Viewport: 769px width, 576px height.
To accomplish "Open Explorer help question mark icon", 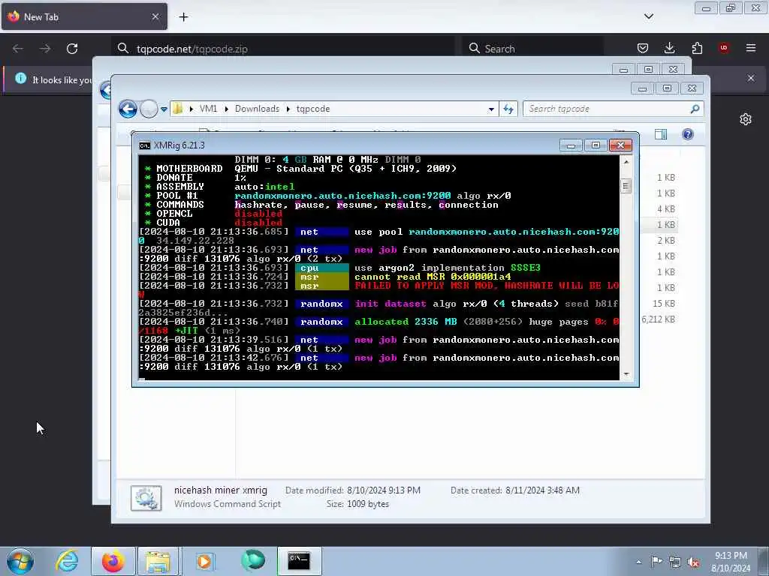I will 688,134.
